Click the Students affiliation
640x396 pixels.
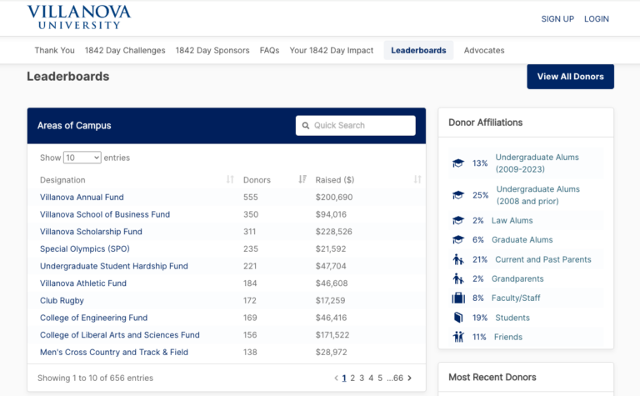512,318
